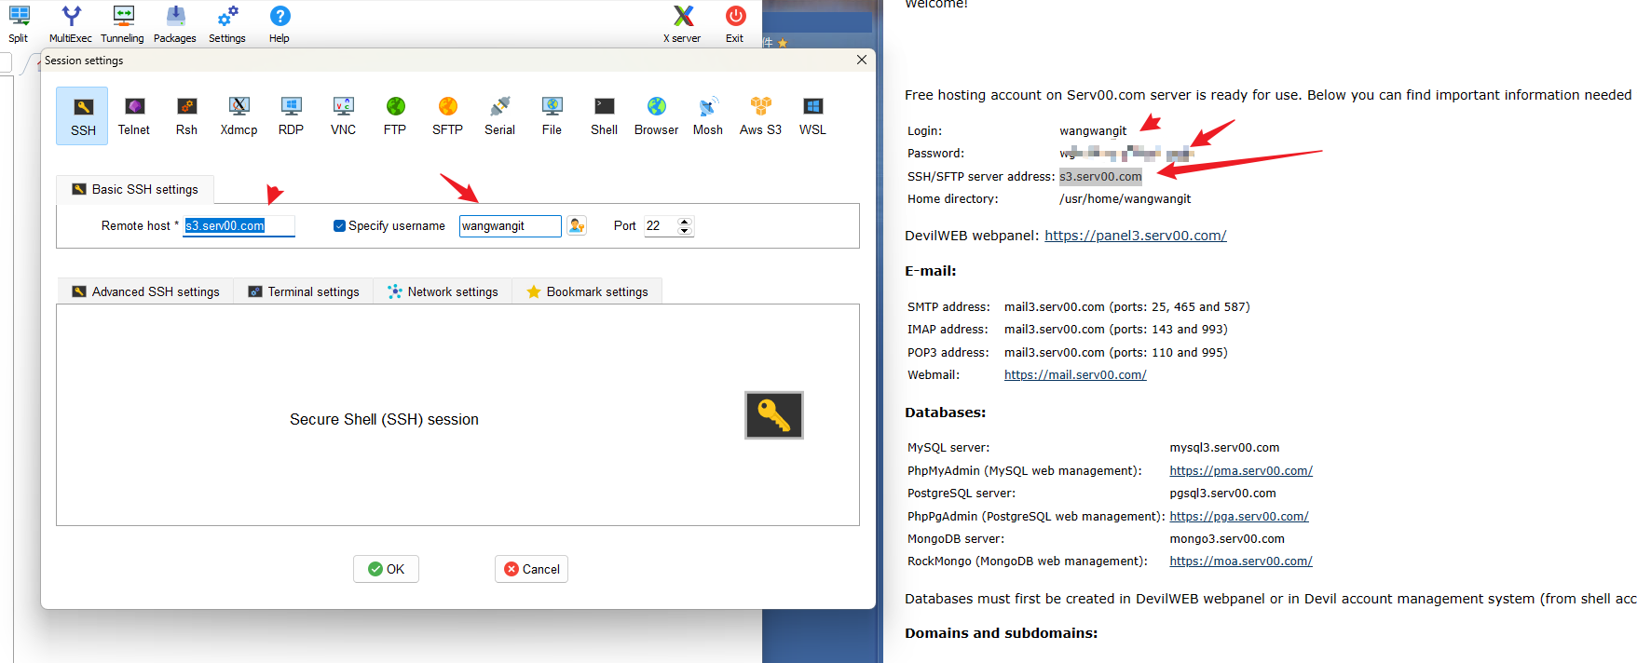Open the Advanced SSH settings tab
This screenshot has height=663, width=1637.
[145, 291]
